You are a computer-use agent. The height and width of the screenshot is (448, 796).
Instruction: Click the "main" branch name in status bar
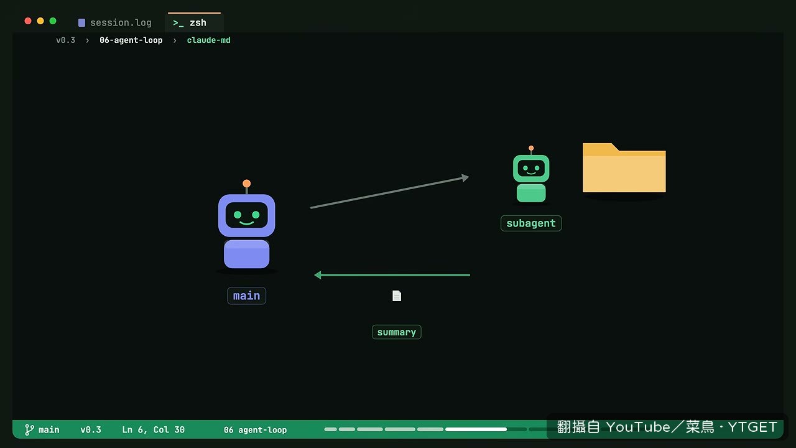tap(49, 429)
